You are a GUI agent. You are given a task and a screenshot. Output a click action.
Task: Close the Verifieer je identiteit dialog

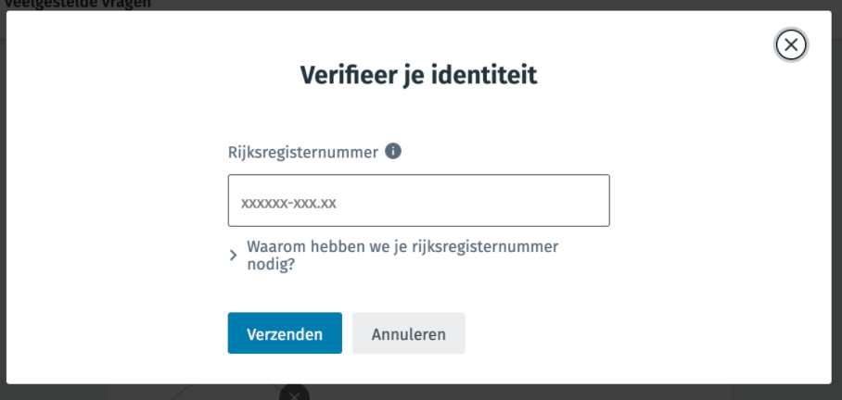(x=790, y=44)
